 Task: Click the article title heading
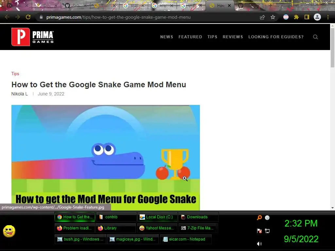point(99,85)
